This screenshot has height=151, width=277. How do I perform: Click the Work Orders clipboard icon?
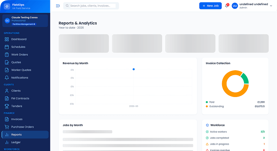[x=7, y=55]
